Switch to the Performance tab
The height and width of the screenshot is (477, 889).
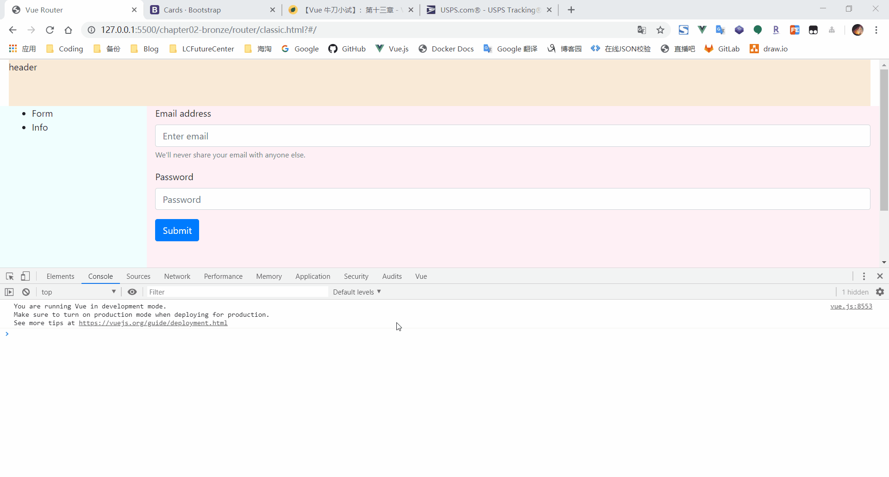point(223,276)
